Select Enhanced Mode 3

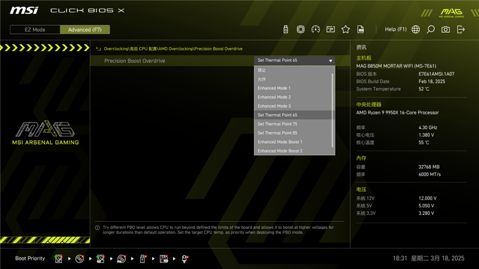point(293,106)
